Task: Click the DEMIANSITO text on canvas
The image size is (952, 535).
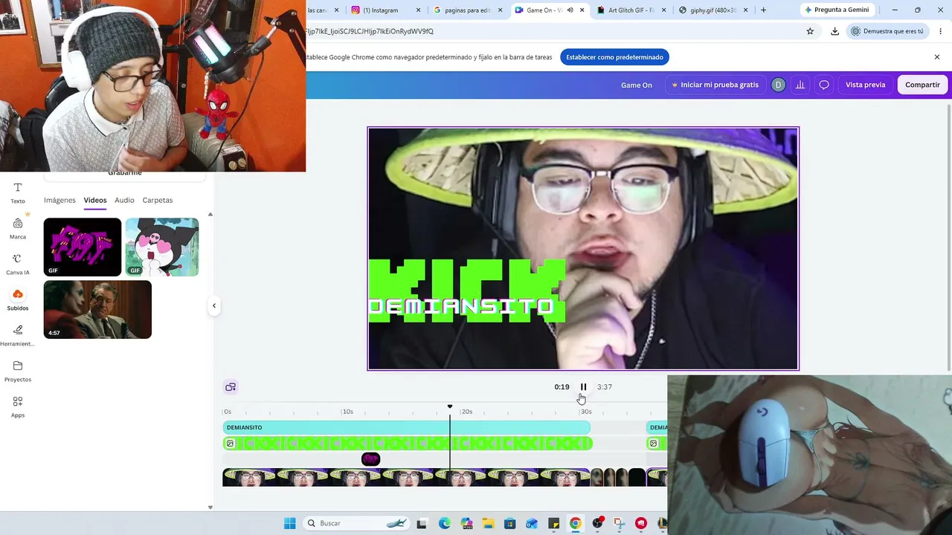Action: pyautogui.click(x=461, y=306)
